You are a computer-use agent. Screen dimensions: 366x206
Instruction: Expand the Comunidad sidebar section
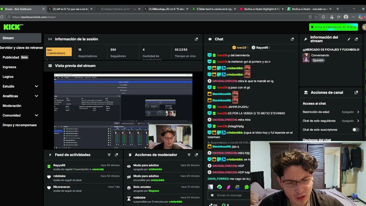36,115
